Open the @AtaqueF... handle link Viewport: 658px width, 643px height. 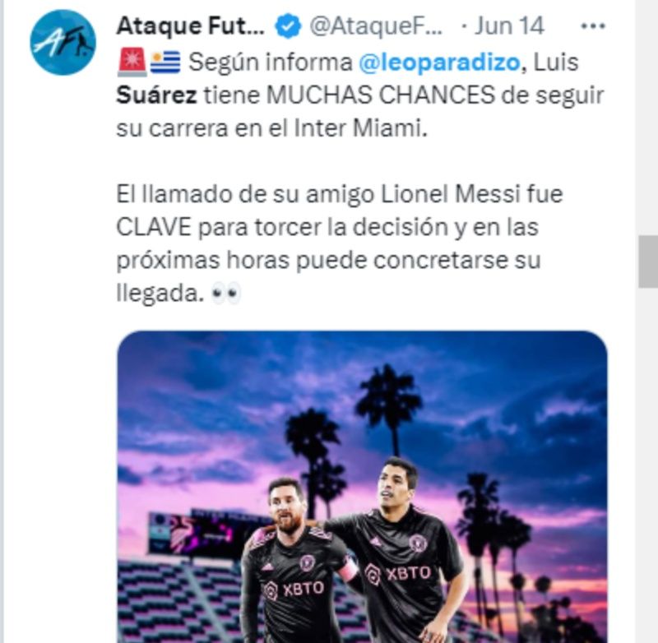pos(376,26)
